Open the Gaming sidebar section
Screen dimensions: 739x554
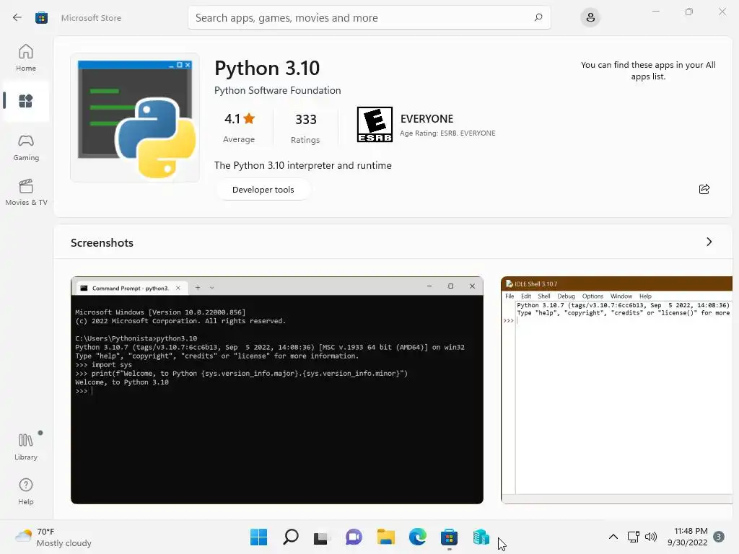[x=26, y=147]
